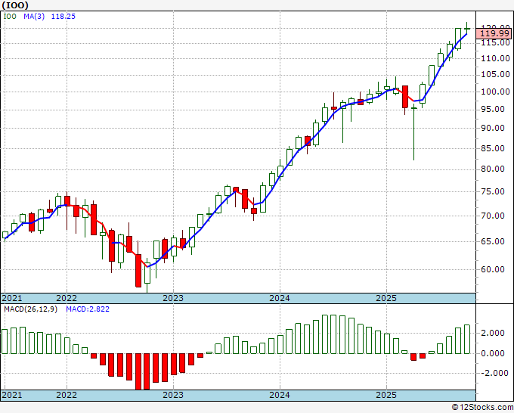
Task: Click the 95.00 price axis label
Action: point(493,109)
